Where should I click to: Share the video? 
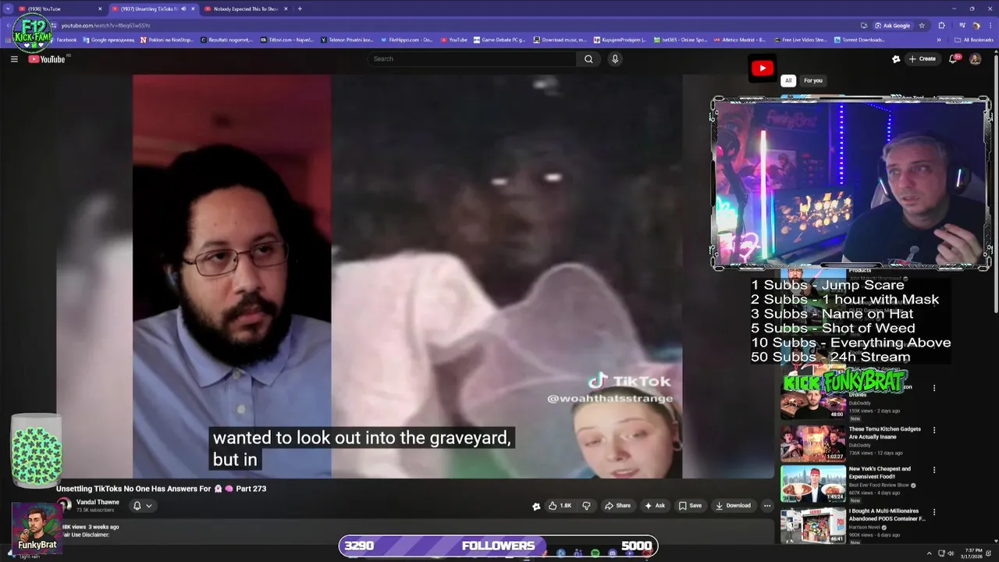tap(618, 505)
